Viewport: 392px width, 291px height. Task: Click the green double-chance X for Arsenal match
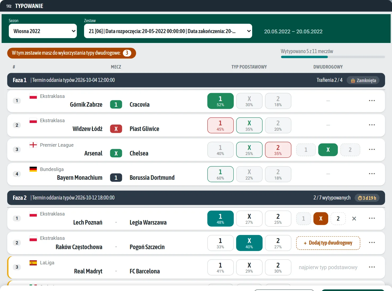tap(328, 150)
